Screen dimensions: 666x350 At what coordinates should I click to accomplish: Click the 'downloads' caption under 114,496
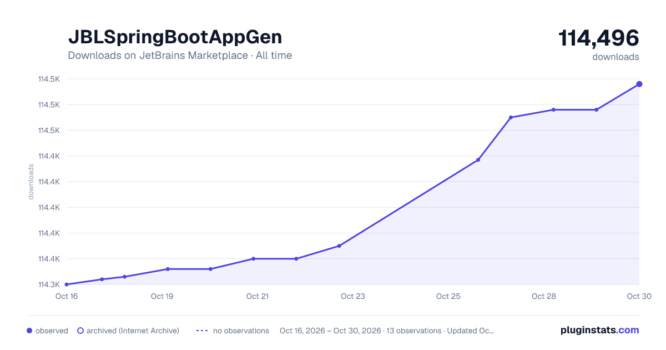[x=615, y=57]
